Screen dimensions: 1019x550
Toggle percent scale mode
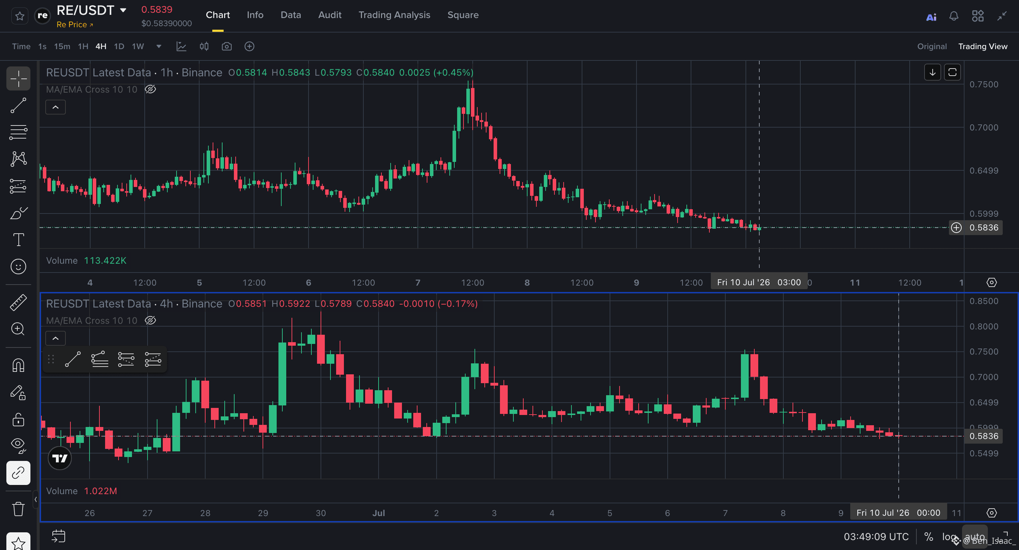point(928,537)
